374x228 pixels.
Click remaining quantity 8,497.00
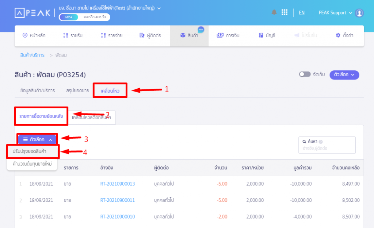[x=351, y=184]
